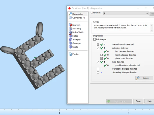Minimize the Fix Wizard dialog

[138, 8]
